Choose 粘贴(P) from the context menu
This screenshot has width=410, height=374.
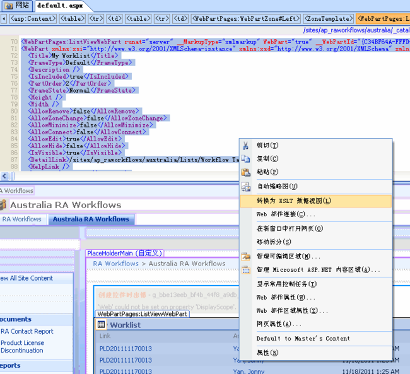click(x=315, y=172)
